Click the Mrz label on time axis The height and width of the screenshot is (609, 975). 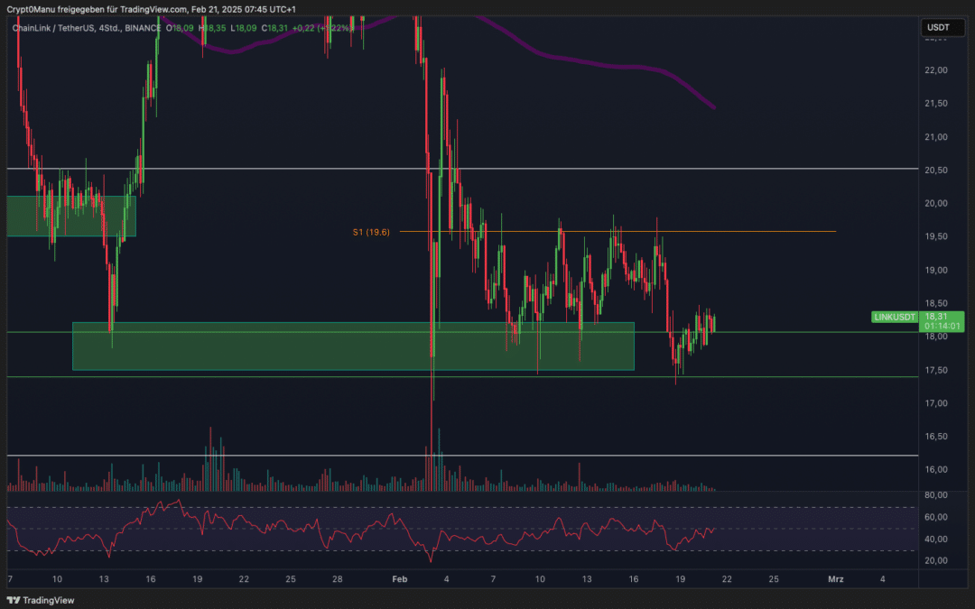(x=836, y=579)
